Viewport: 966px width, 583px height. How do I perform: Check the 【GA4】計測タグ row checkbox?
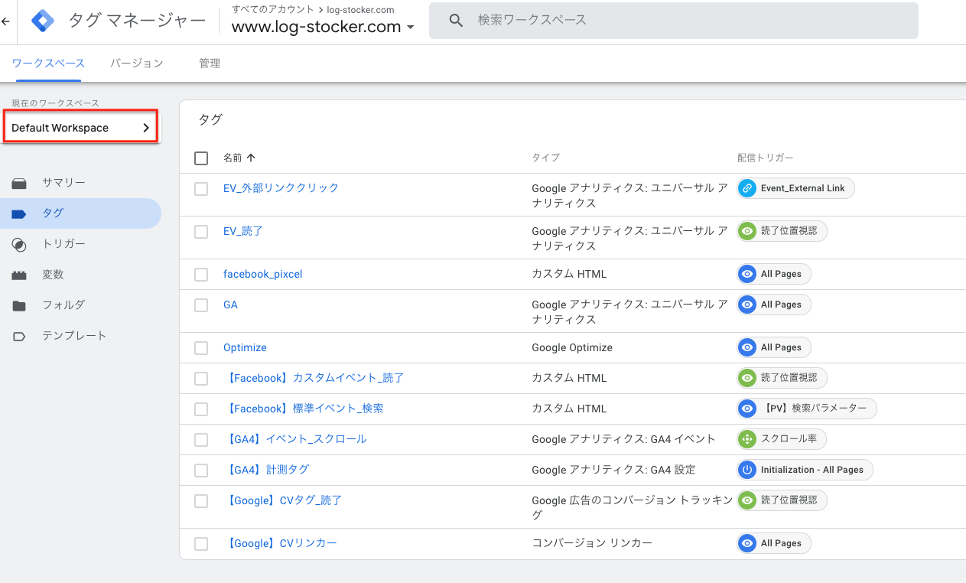point(201,470)
